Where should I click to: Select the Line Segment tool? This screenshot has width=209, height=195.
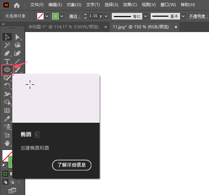[x=17, y=61]
